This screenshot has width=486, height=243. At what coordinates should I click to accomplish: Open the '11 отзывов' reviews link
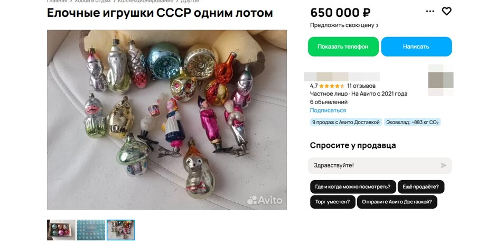click(x=361, y=86)
